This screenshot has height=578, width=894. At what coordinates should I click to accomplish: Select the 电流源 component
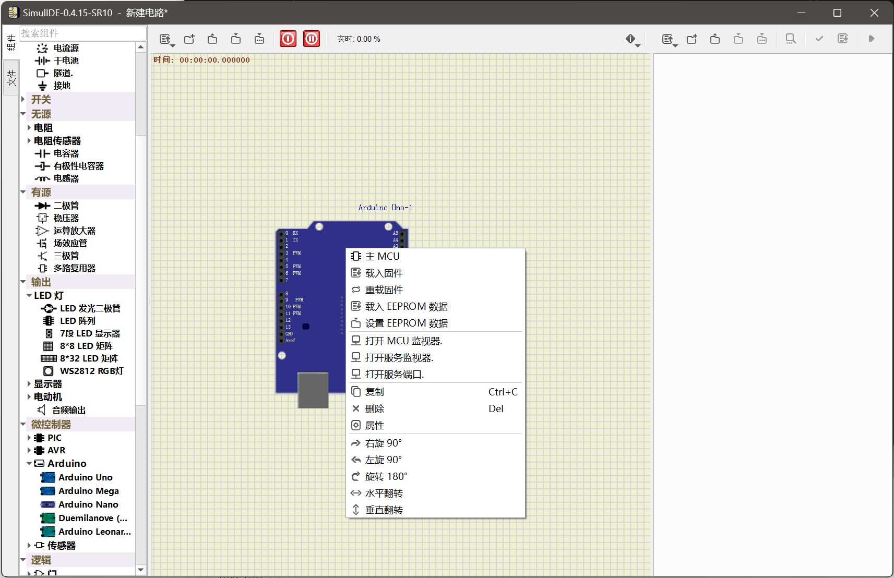pyautogui.click(x=66, y=48)
